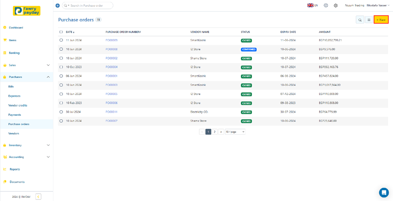Viewport: 393px width, 201px height.
Task: Open purchase order PO00008 link
Action: [x=112, y=49]
